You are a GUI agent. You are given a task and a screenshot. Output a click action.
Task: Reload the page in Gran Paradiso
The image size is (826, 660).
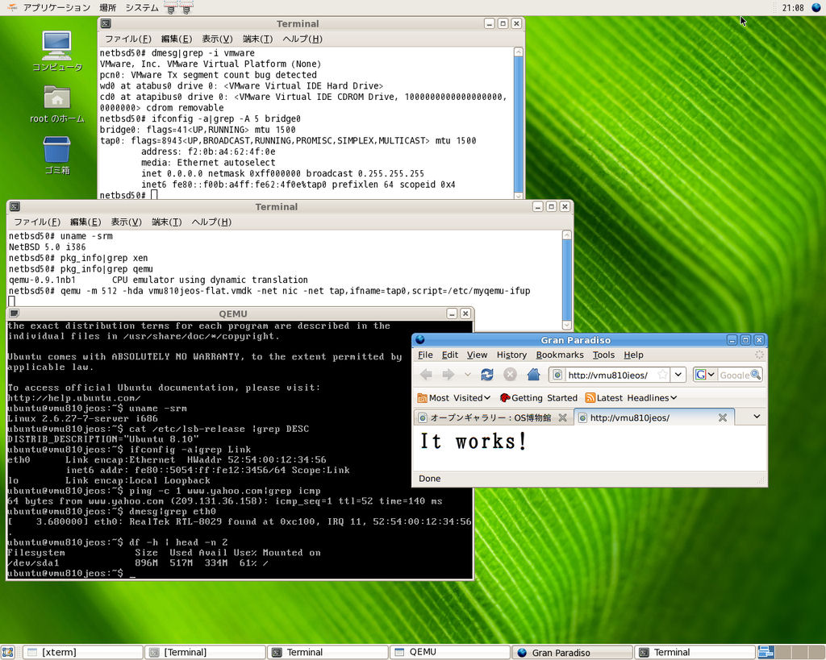pos(487,374)
